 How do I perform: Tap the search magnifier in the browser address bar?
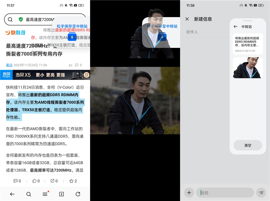[x=10, y=20]
